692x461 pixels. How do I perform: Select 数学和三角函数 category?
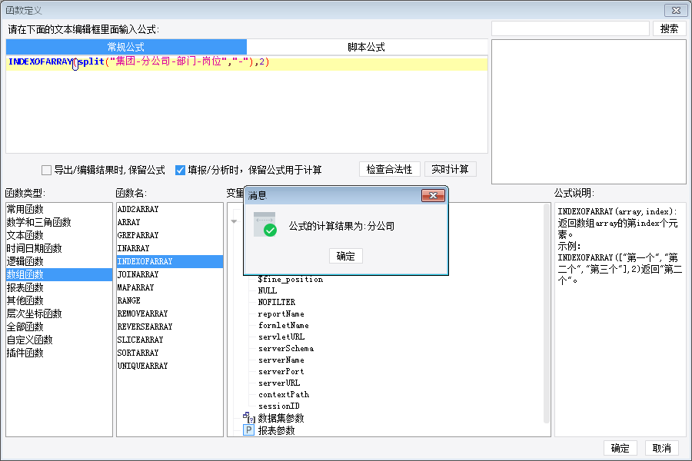click(58, 222)
